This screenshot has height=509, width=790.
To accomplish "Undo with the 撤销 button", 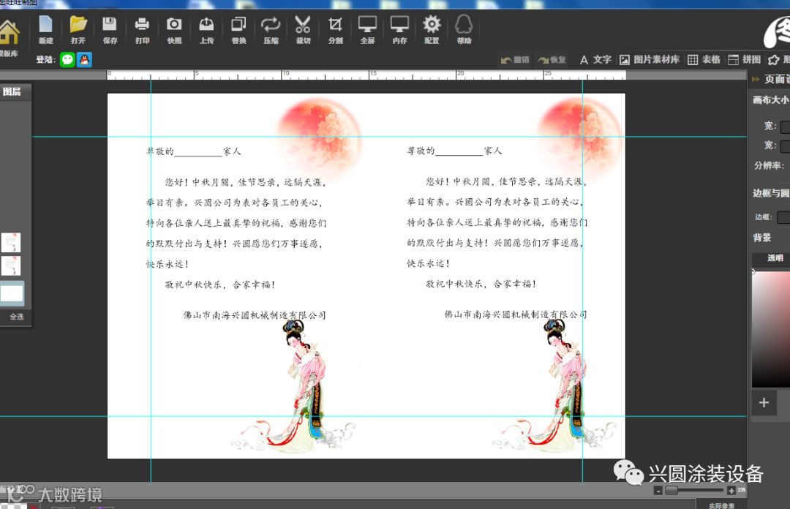I will click(x=515, y=60).
